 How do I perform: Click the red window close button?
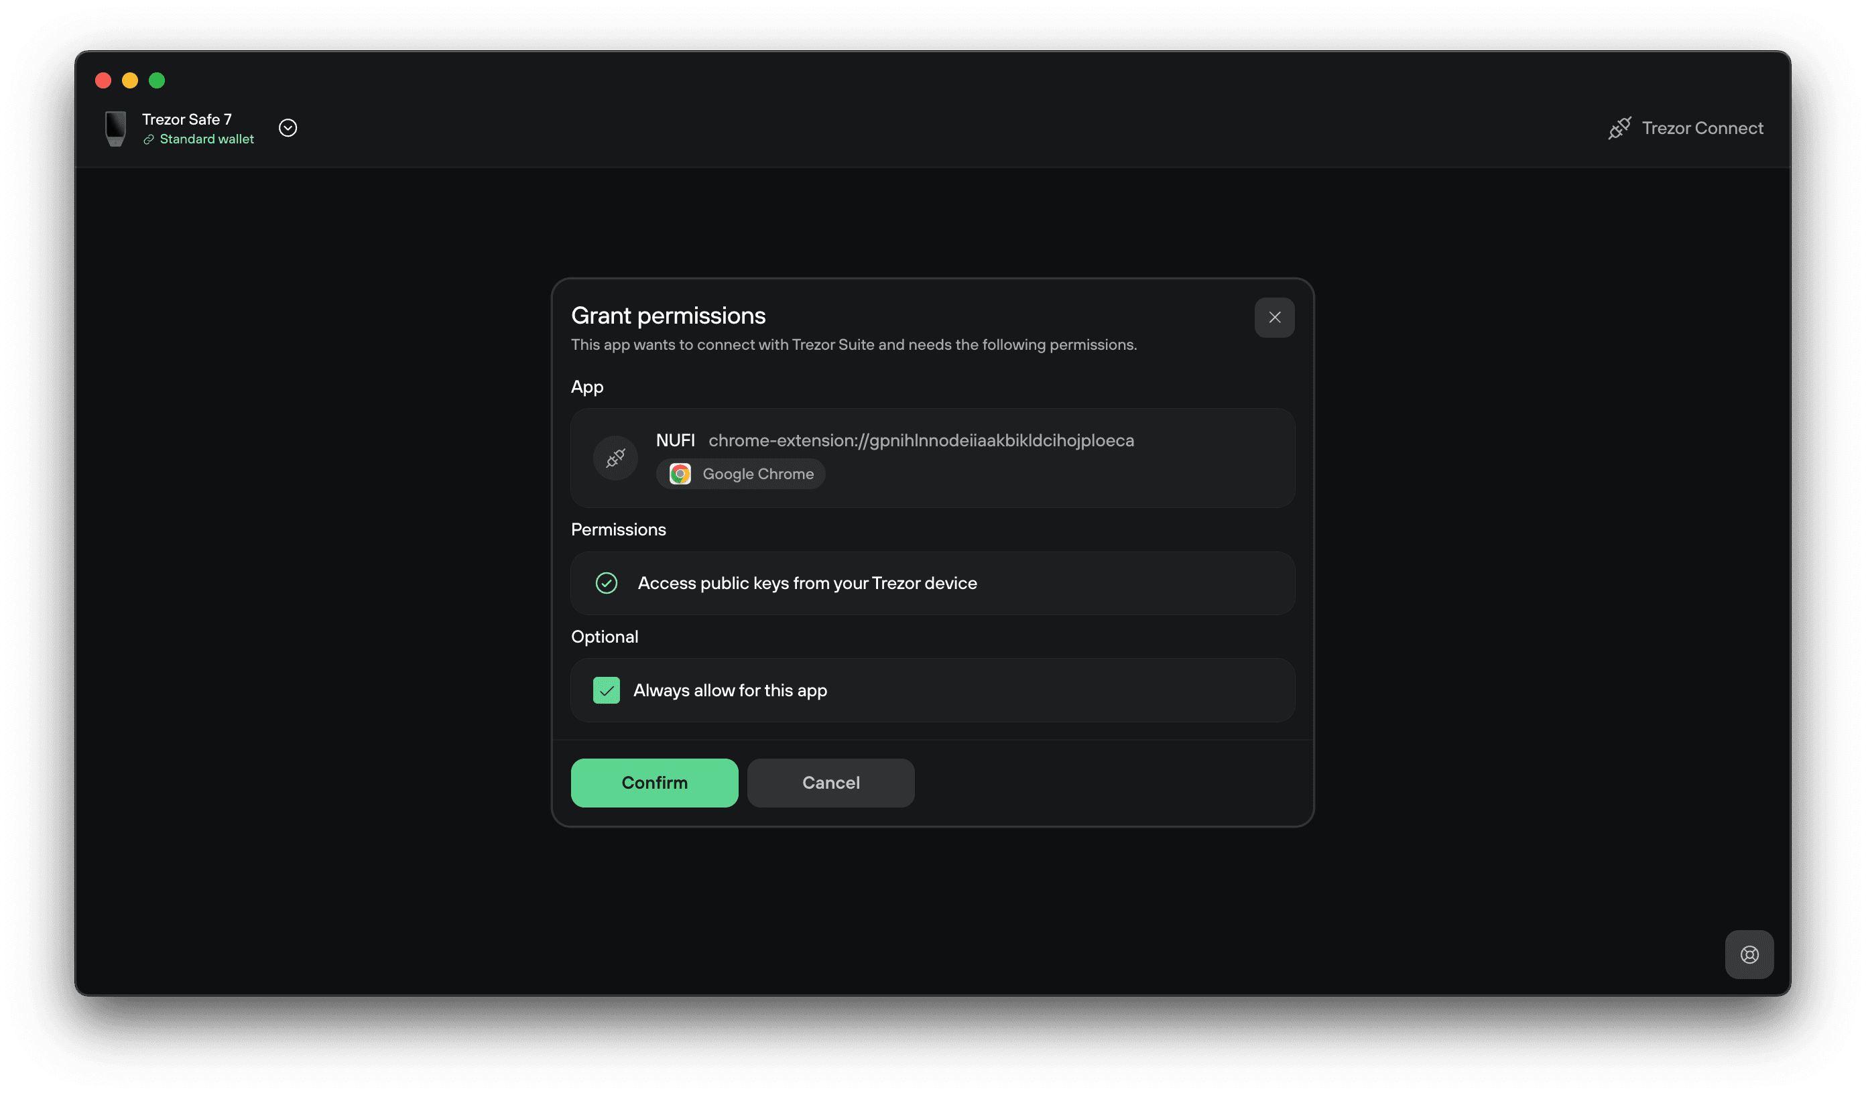tap(104, 80)
